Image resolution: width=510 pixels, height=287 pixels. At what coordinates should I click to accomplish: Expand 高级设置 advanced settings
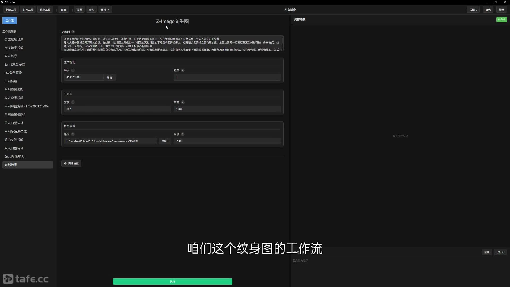[x=71, y=163]
